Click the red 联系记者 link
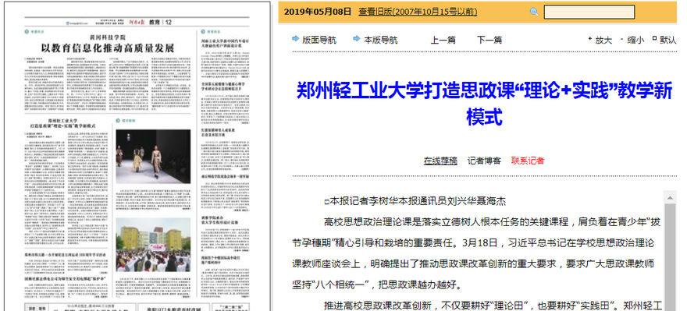Viewport: 687px width, 311px height. pyautogui.click(x=528, y=161)
